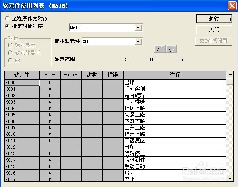Screen dimensions: 238x187
Task: Select the X014 device cell
Action: pos(22,160)
